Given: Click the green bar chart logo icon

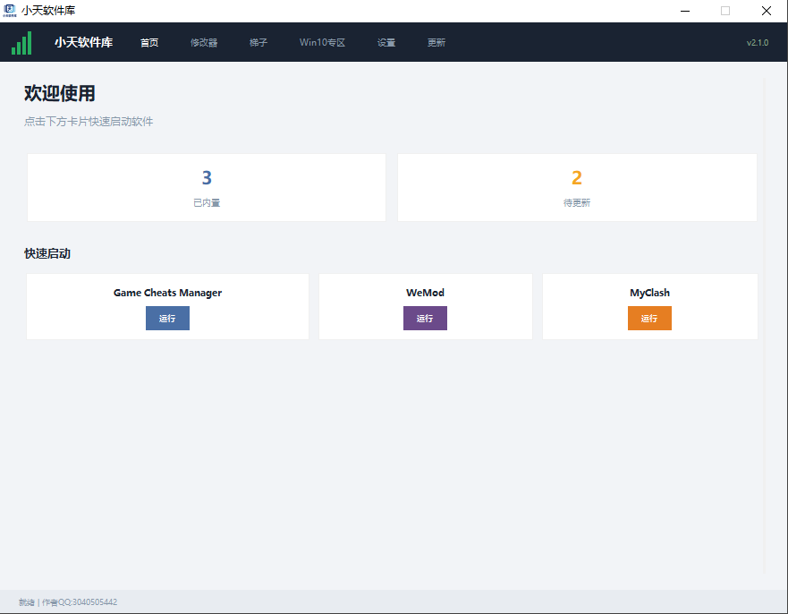Looking at the screenshot, I should pyautogui.click(x=21, y=43).
